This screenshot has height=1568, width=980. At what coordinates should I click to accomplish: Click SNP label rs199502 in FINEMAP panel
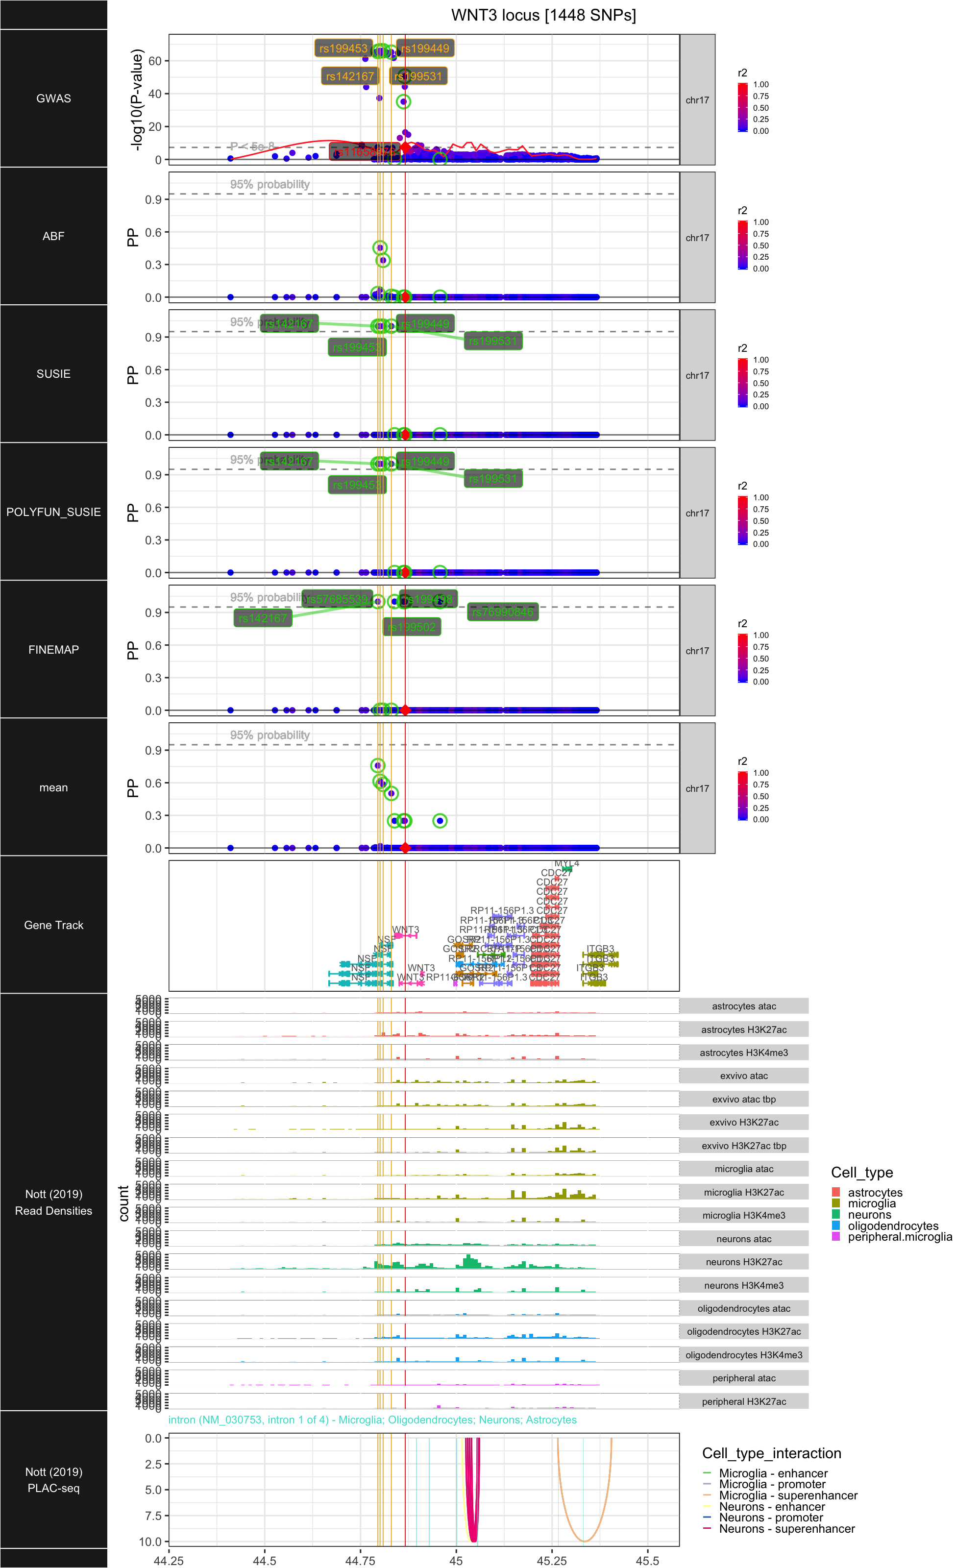412,627
